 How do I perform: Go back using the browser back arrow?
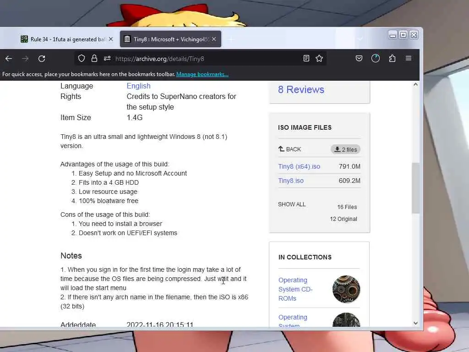9,59
